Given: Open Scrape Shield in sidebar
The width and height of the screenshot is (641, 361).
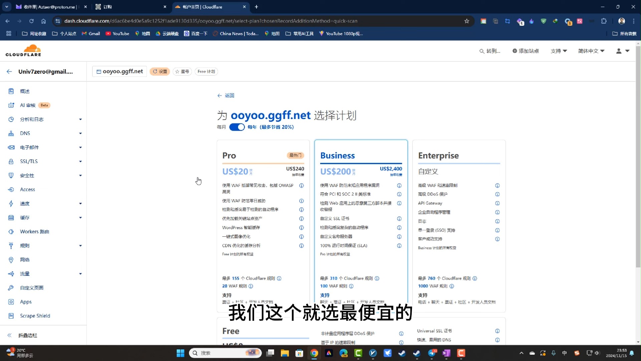Looking at the screenshot, I should 35,316.
